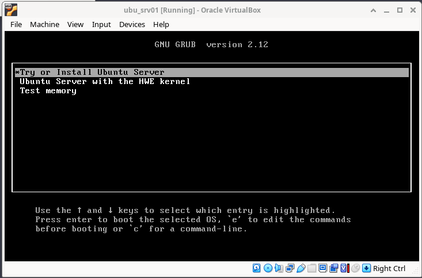The image size is (422, 278).
Task: Expand the View menu
Action: 75,24
